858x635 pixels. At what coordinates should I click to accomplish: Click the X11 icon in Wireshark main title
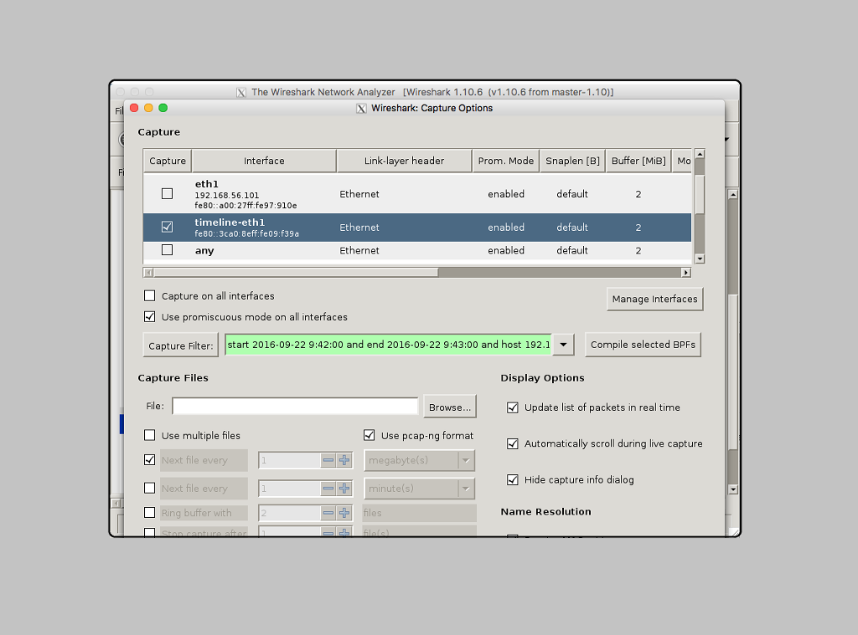coord(241,92)
